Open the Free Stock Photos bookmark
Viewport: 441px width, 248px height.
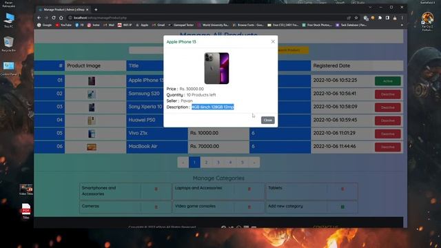pyautogui.click(x=317, y=25)
